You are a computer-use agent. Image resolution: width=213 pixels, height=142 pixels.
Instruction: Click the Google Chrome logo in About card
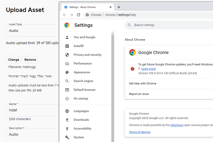[x=132, y=52]
